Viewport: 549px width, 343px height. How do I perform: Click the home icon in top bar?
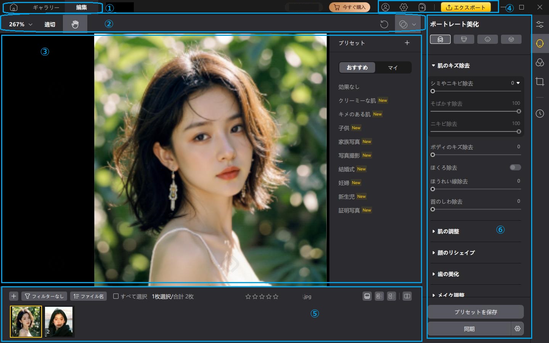pyautogui.click(x=14, y=7)
